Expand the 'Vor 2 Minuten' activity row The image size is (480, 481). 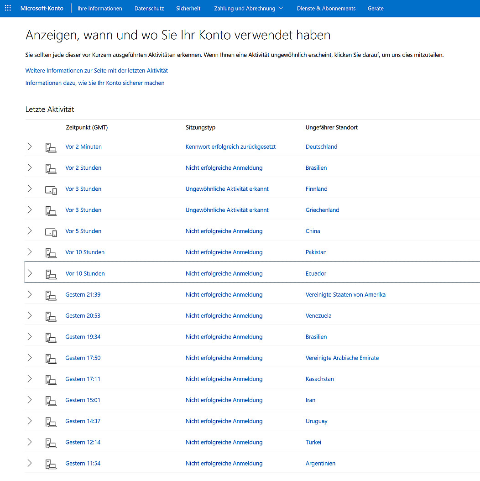30,146
